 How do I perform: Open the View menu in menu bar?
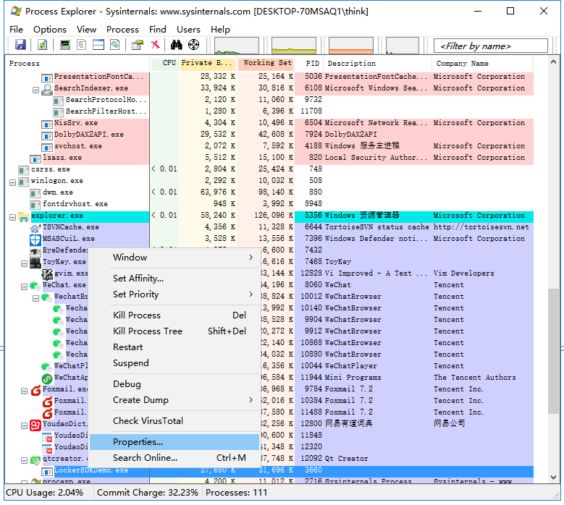pos(86,30)
